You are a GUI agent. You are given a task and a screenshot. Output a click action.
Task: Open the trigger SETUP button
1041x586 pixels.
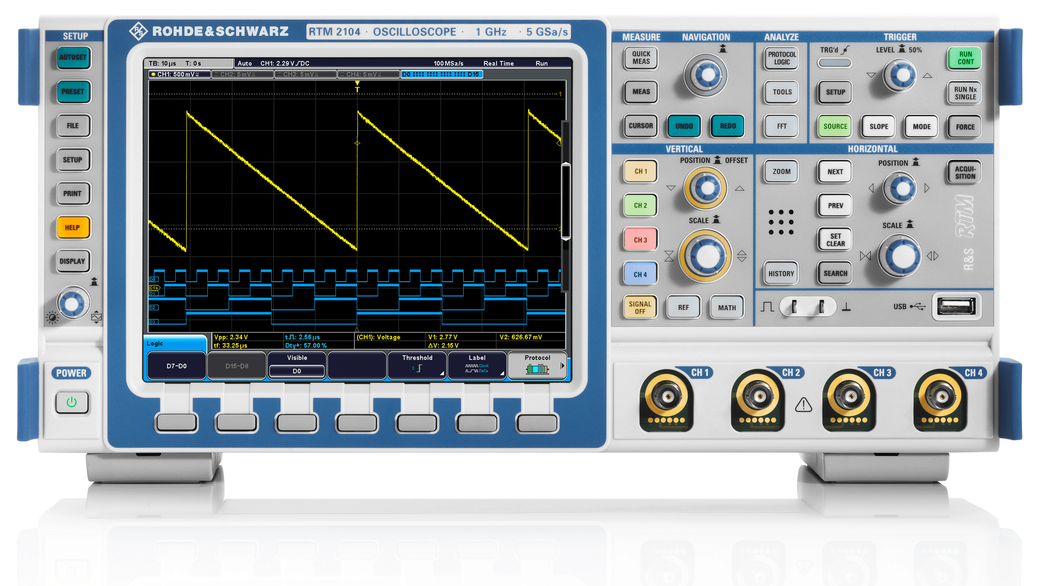[835, 92]
